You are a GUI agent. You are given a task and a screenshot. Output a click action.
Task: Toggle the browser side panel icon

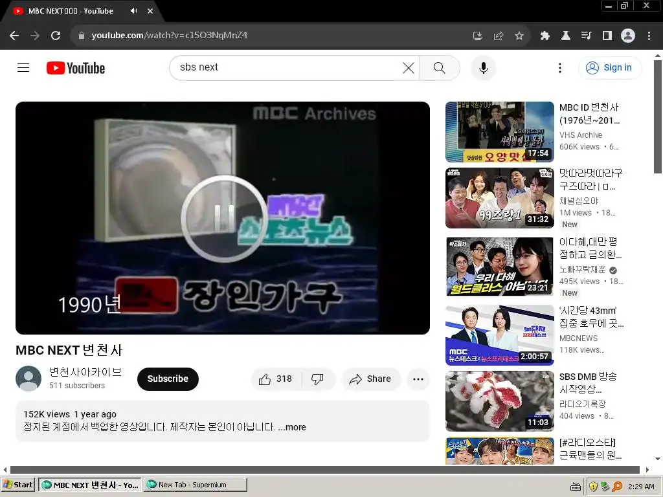point(607,36)
